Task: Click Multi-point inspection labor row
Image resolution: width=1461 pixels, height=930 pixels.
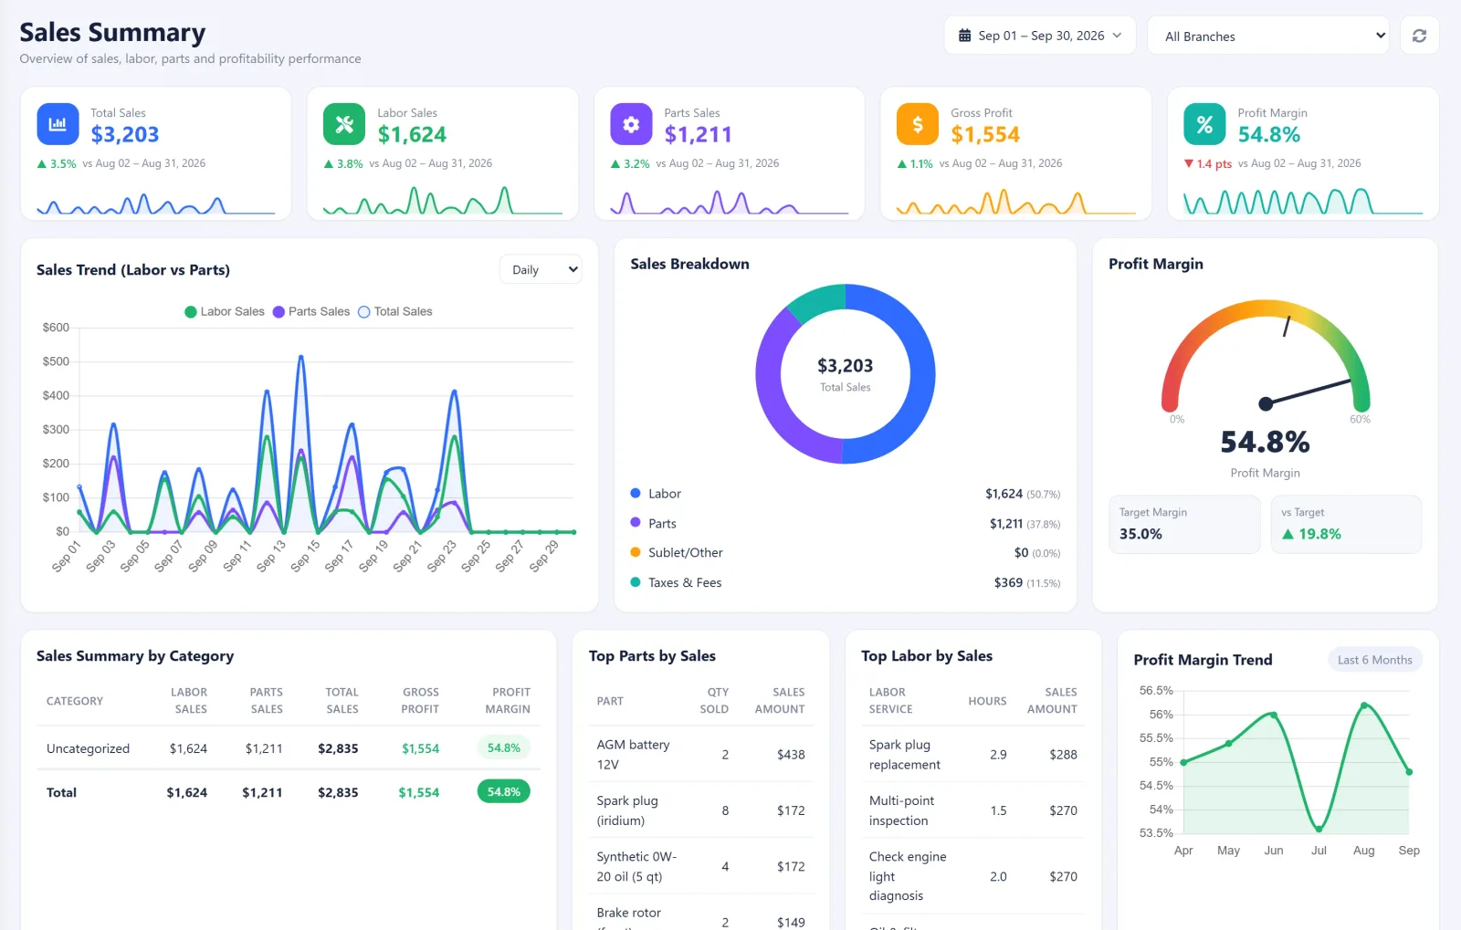Action: pyautogui.click(x=973, y=810)
